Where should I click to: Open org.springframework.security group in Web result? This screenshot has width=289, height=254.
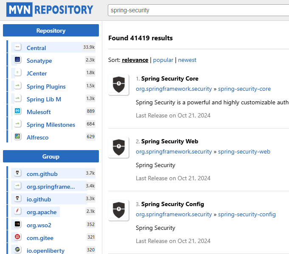point(174,151)
